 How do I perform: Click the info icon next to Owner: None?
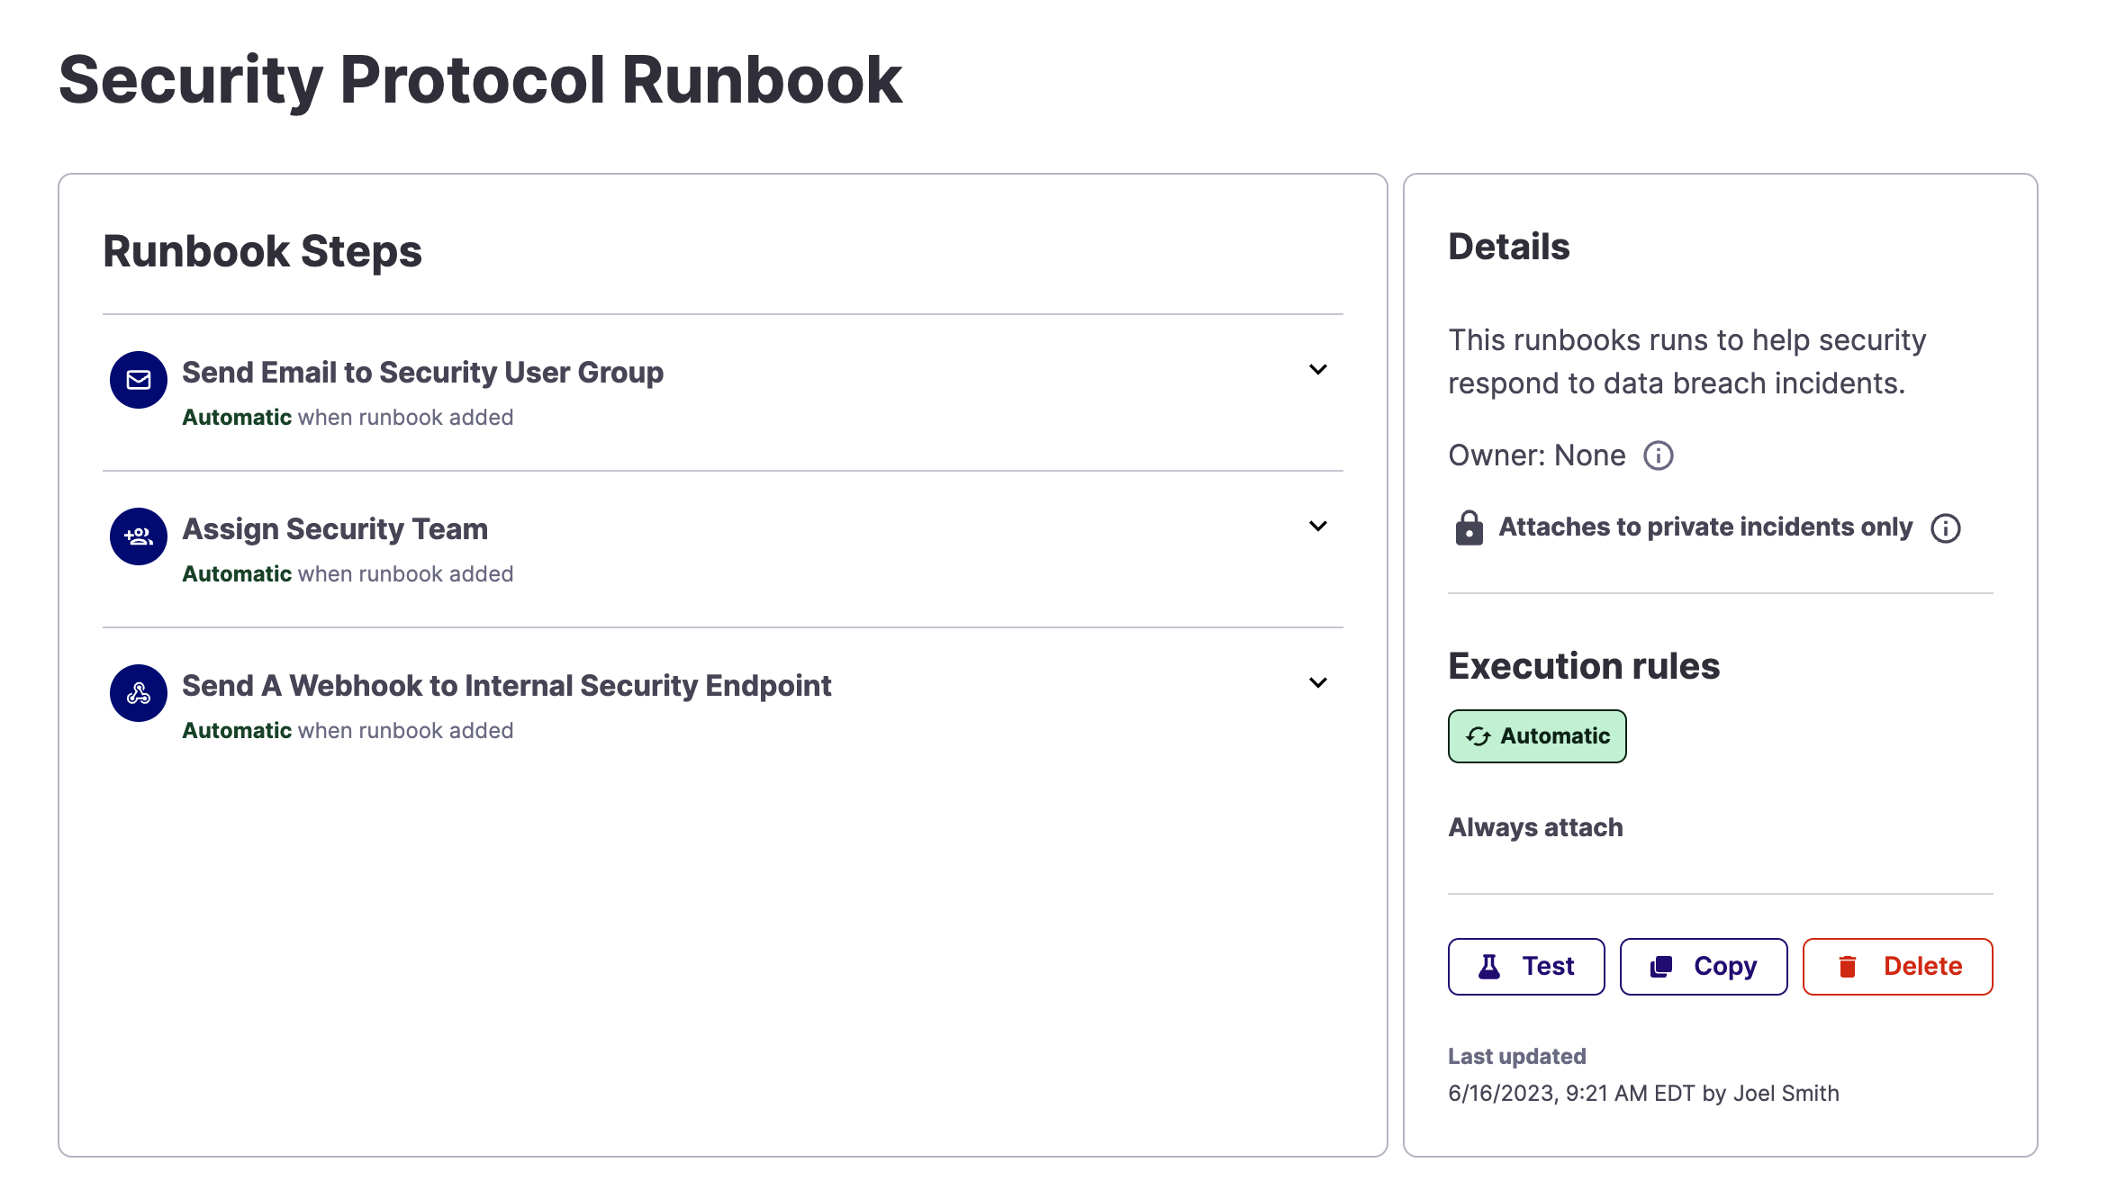coord(1658,455)
